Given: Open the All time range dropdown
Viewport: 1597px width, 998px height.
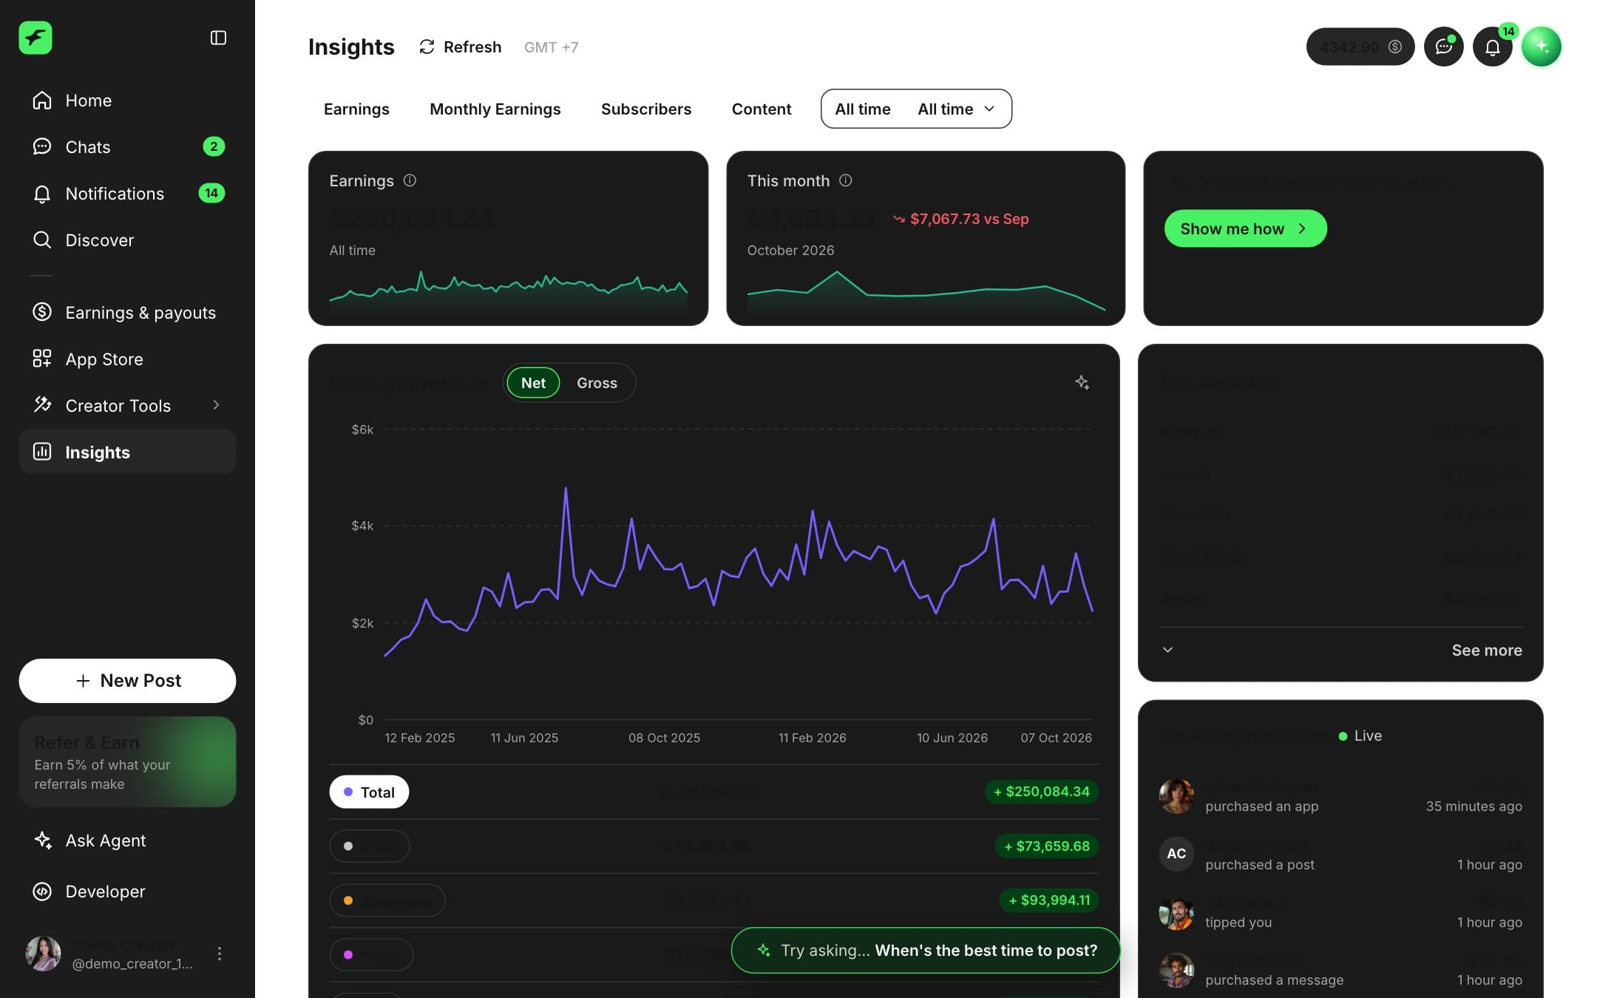Looking at the screenshot, I should pos(916,109).
